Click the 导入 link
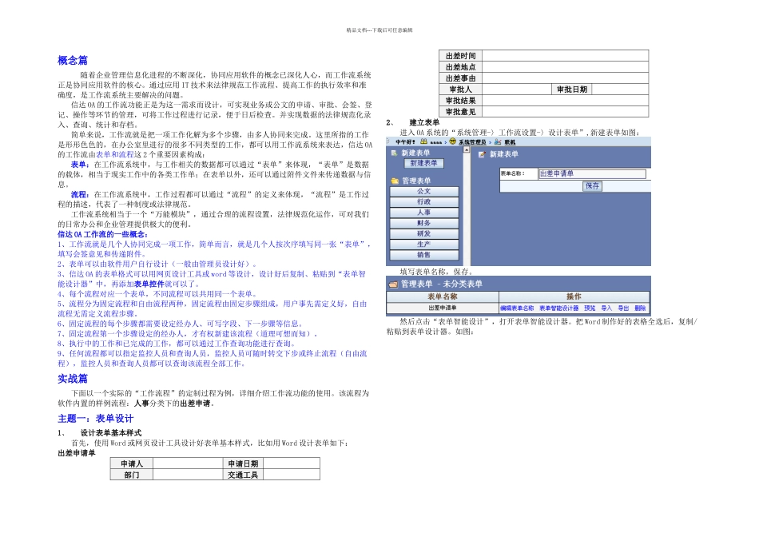The width and height of the screenshot is (759, 537). 606,308
